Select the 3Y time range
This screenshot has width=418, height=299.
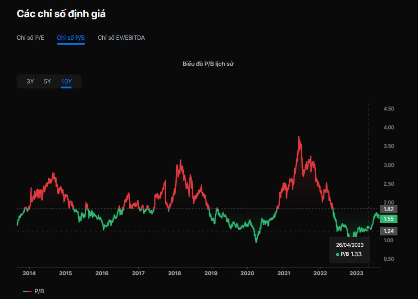(x=30, y=82)
